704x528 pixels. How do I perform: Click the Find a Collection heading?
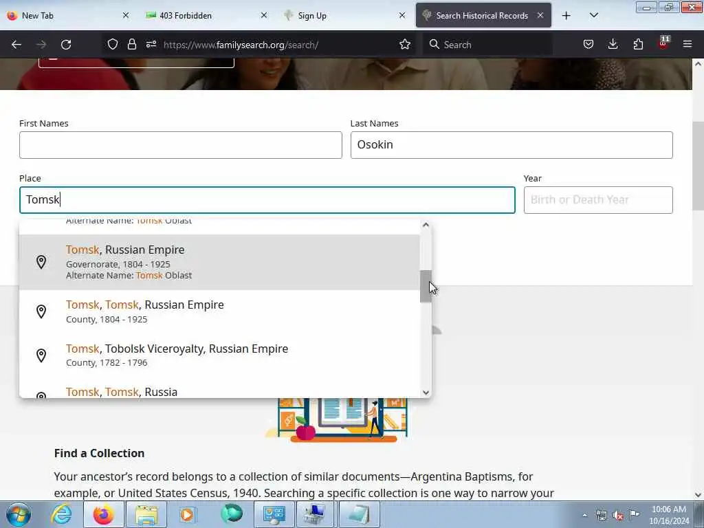pos(99,453)
